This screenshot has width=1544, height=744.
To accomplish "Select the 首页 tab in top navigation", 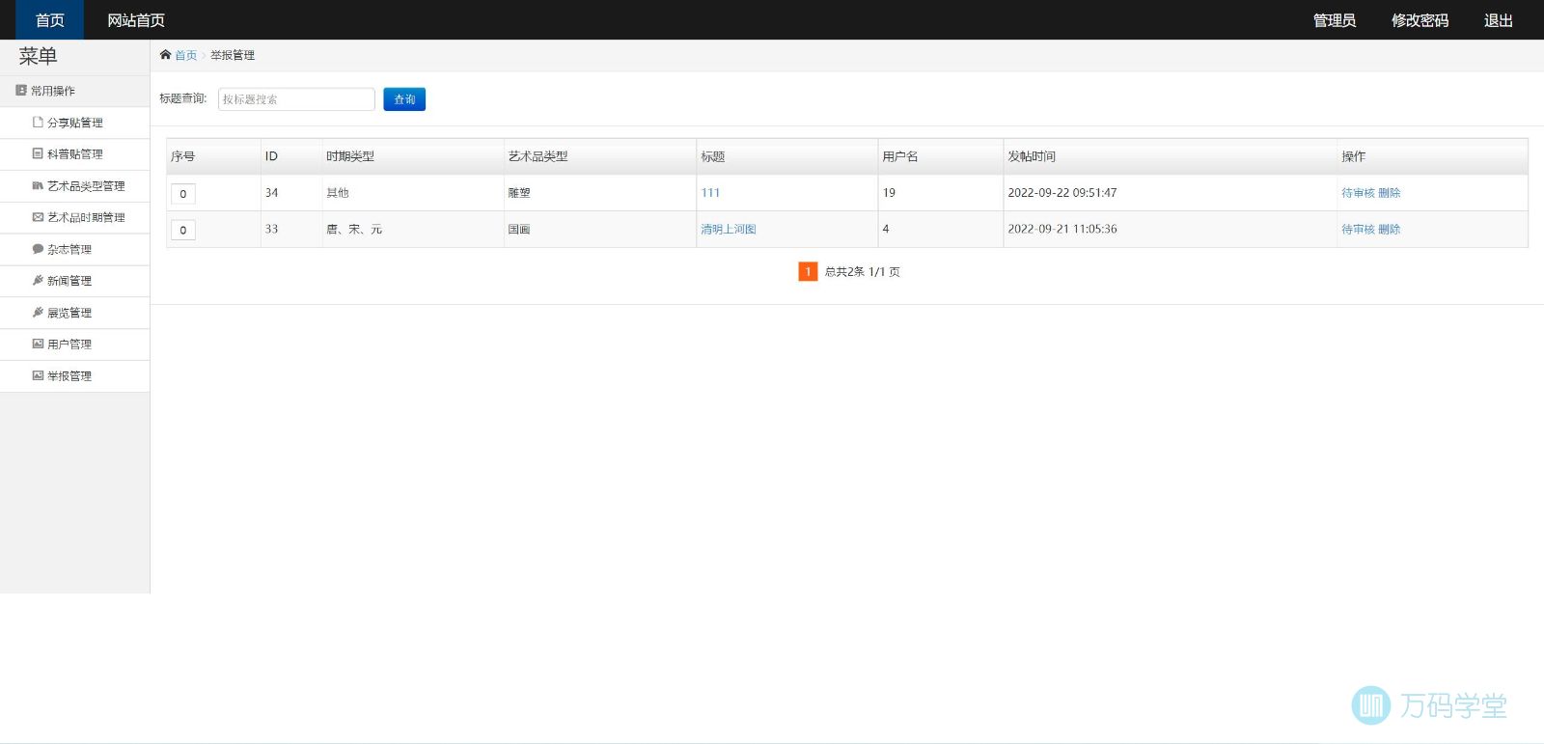I will coord(49,20).
